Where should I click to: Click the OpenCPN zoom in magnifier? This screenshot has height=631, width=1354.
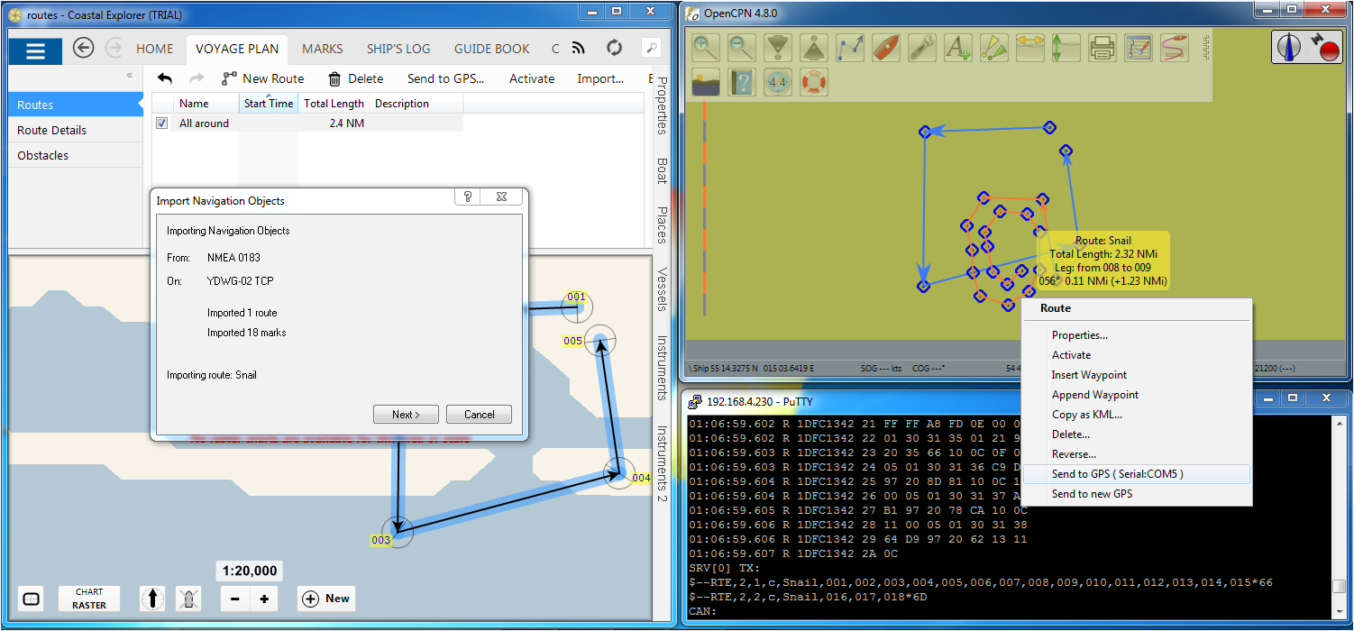click(x=706, y=47)
